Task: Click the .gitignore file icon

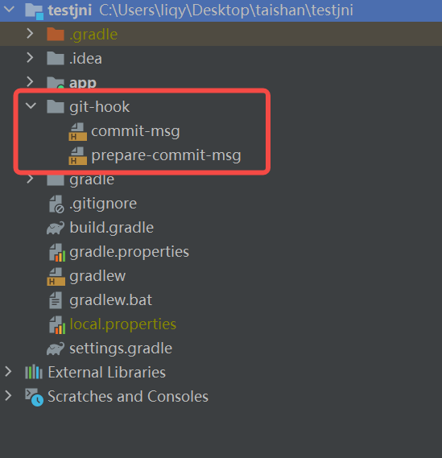Action: (x=56, y=204)
